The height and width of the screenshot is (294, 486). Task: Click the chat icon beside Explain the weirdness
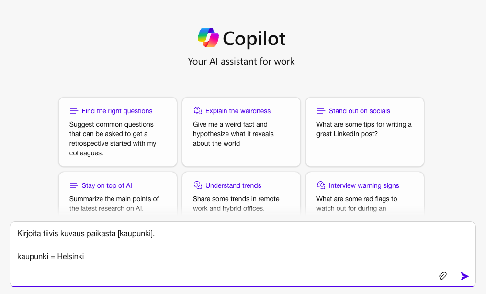(197, 111)
